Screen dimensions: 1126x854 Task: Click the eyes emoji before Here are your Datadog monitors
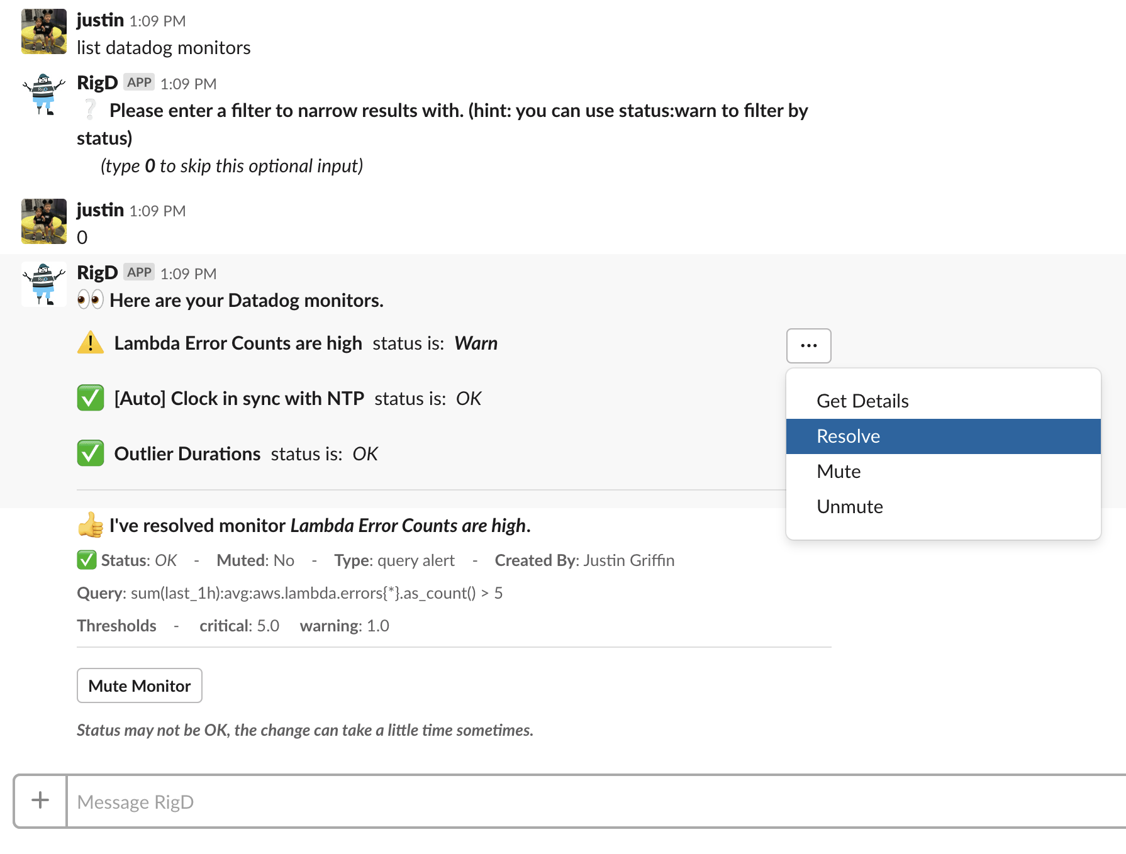point(90,300)
